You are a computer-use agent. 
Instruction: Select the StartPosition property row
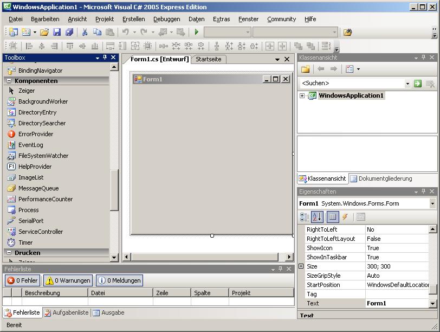coord(367,285)
